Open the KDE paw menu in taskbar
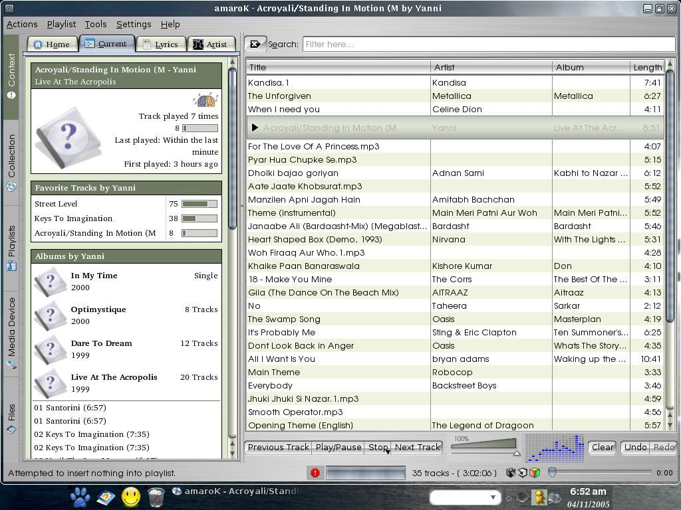Screen dimensions: 681x510 pyautogui.click(x=80, y=497)
